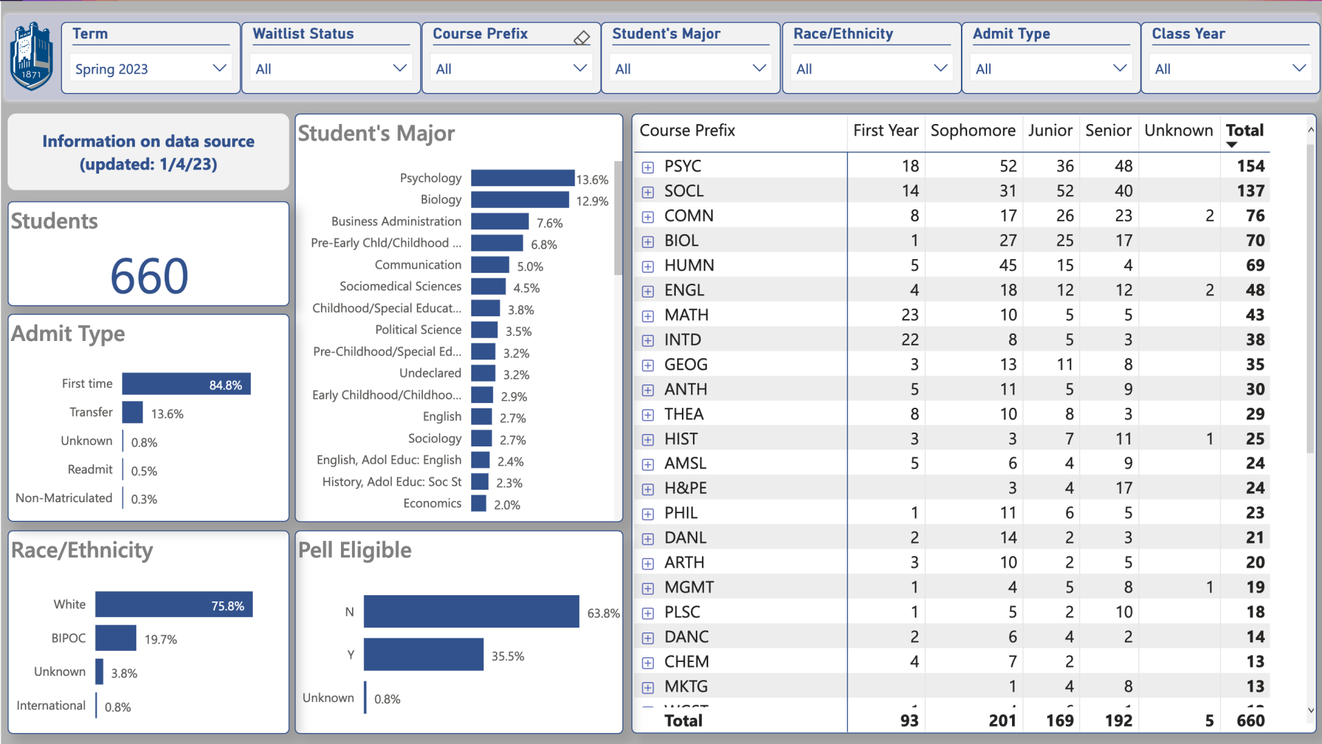
Task: Expand the CHEM row plus icon
Action: (x=648, y=663)
